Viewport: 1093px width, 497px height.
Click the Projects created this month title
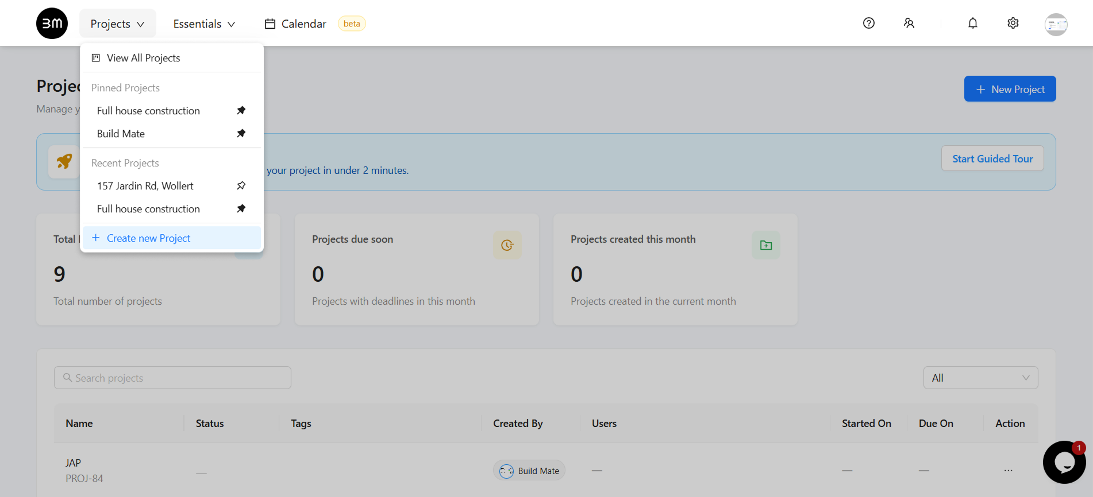pyautogui.click(x=633, y=239)
